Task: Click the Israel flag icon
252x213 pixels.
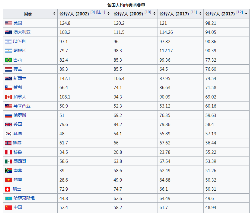Action: click(8, 41)
